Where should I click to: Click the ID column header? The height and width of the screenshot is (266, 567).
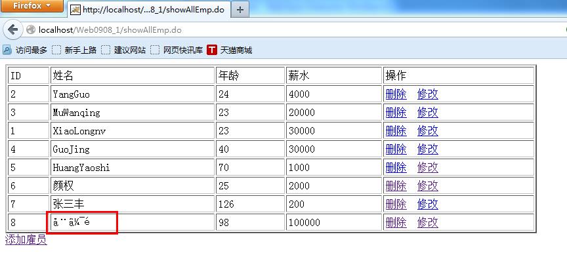click(29, 75)
